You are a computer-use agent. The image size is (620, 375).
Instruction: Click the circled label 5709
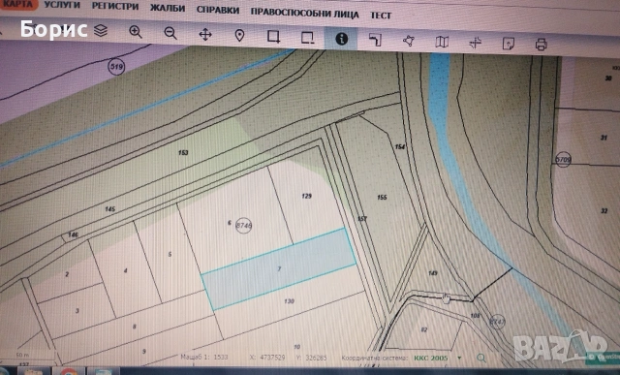[564, 160]
